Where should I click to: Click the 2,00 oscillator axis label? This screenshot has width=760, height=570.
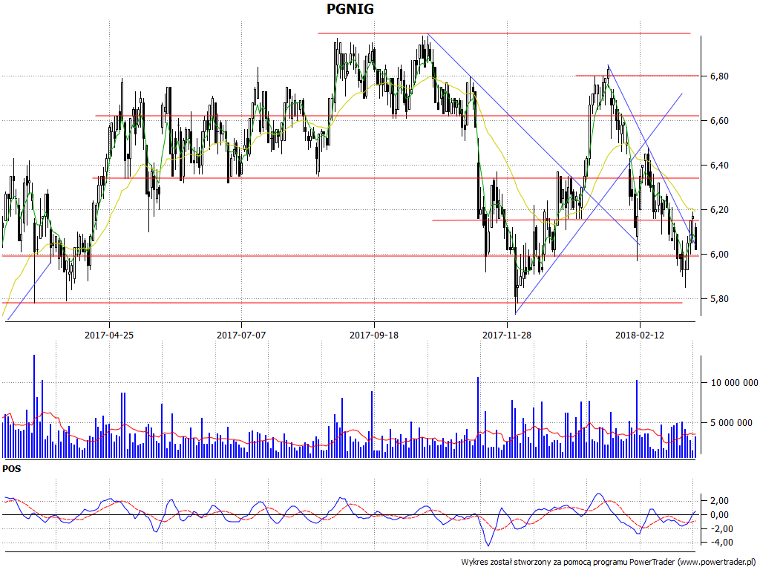pos(719,501)
